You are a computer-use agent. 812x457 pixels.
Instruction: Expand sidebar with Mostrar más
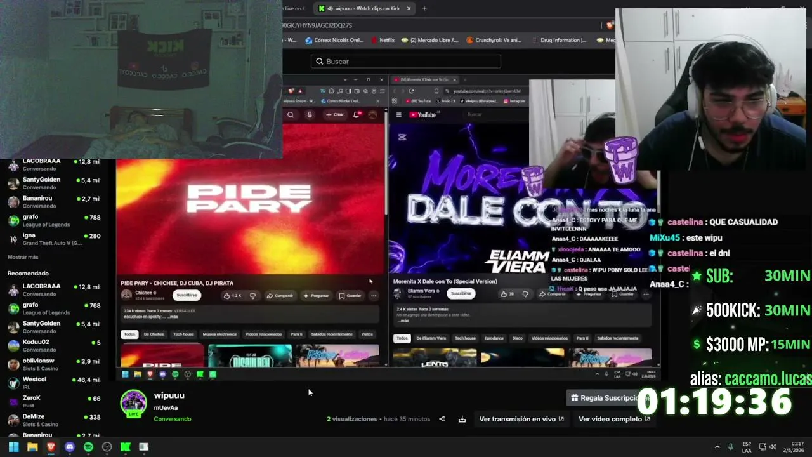click(x=23, y=257)
